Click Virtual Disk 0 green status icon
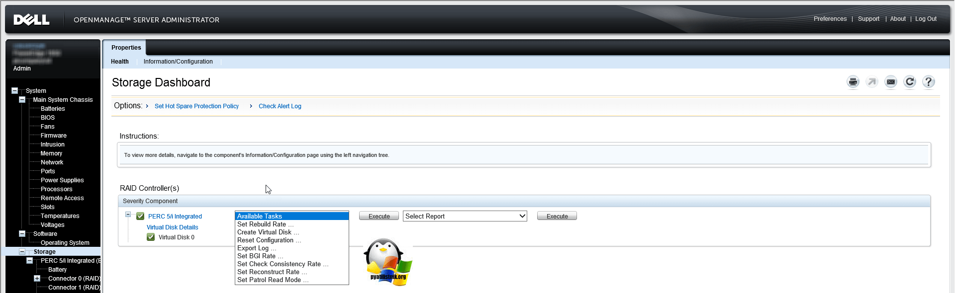This screenshot has width=955, height=293. 151,237
